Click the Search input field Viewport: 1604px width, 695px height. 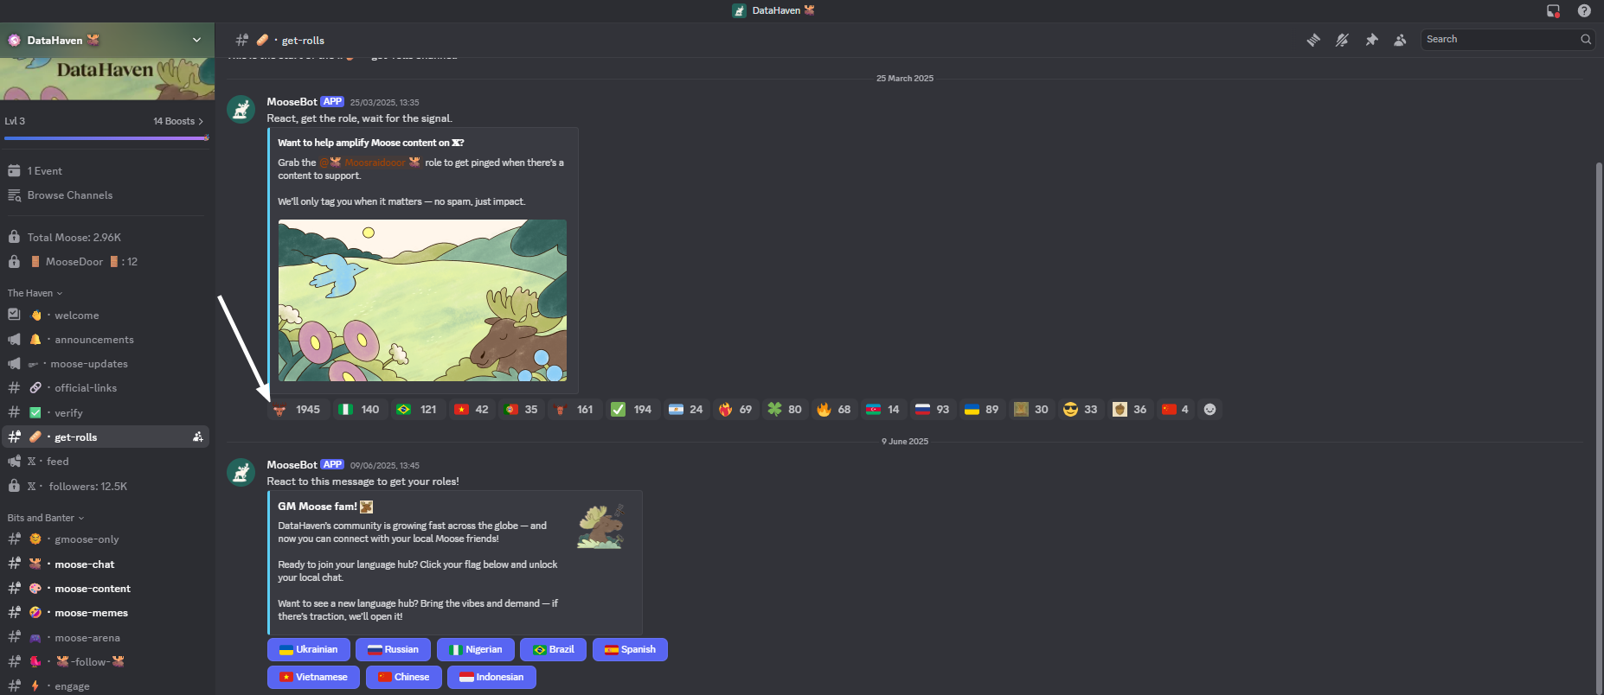(1500, 40)
